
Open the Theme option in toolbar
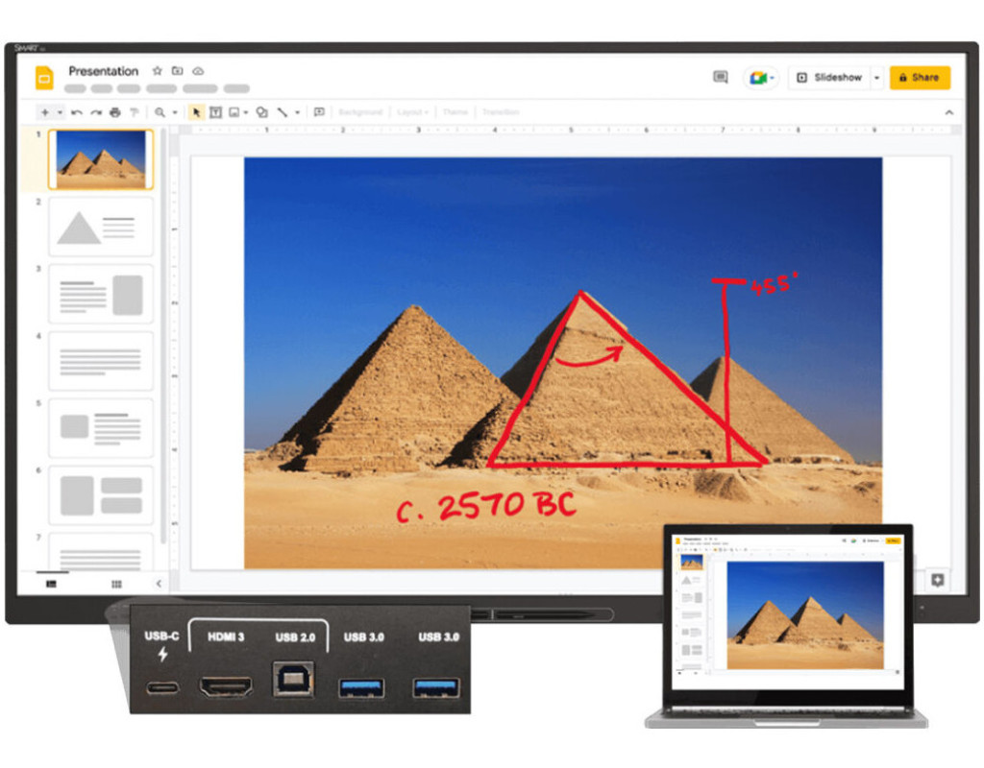pos(455,112)
